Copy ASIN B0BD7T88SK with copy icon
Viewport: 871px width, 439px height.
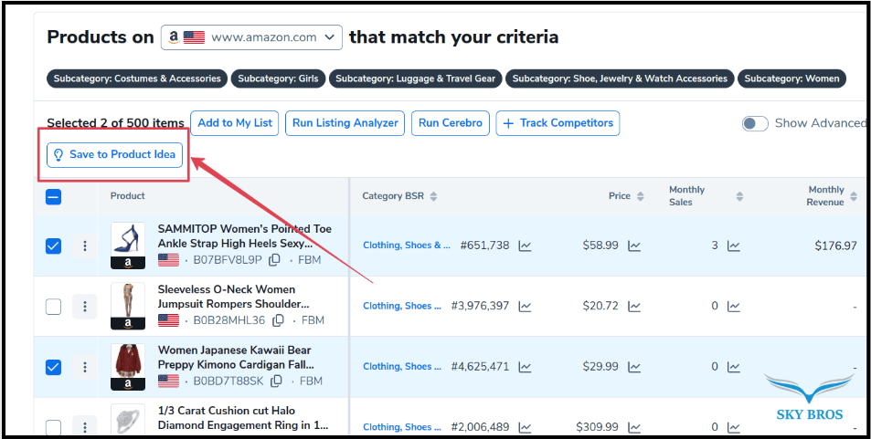pyautogui.click(x=276, y=381)
